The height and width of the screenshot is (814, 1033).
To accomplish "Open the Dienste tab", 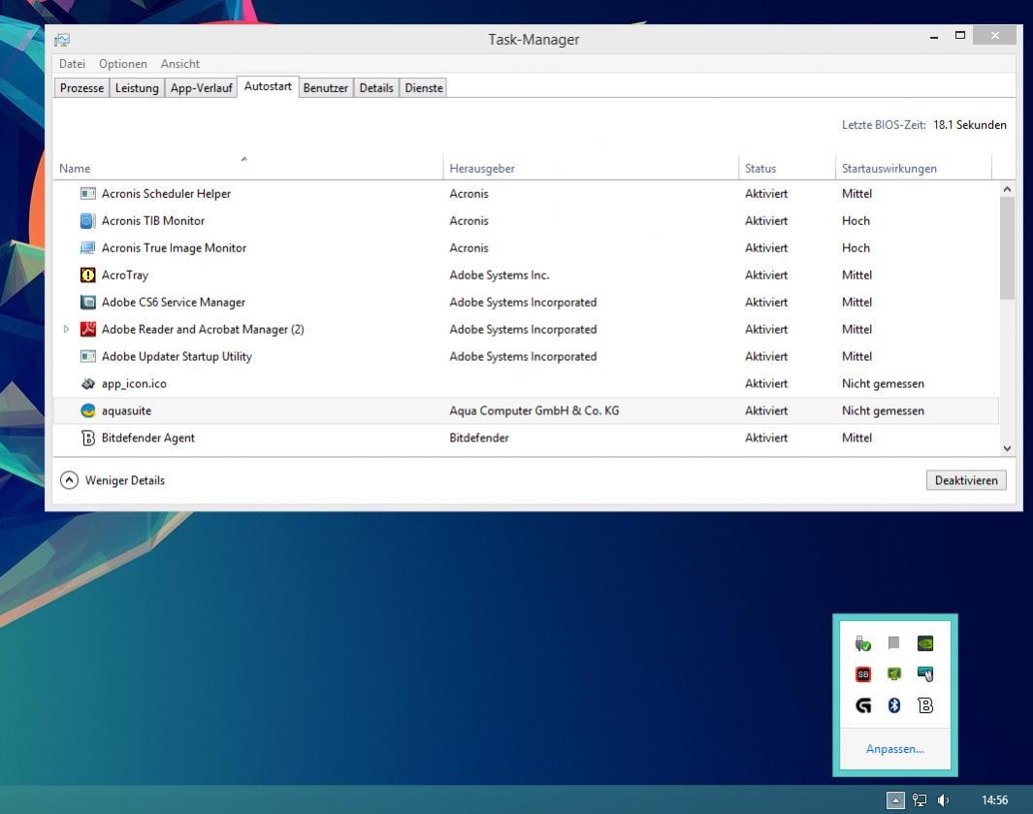I will point(424,87).
